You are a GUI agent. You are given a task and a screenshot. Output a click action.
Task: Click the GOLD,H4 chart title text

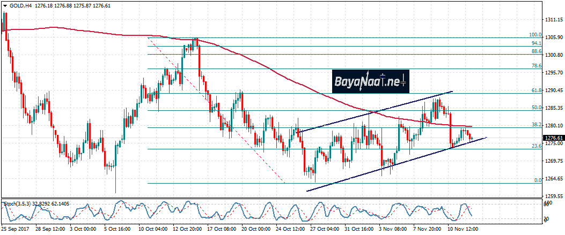pos(21,5)
